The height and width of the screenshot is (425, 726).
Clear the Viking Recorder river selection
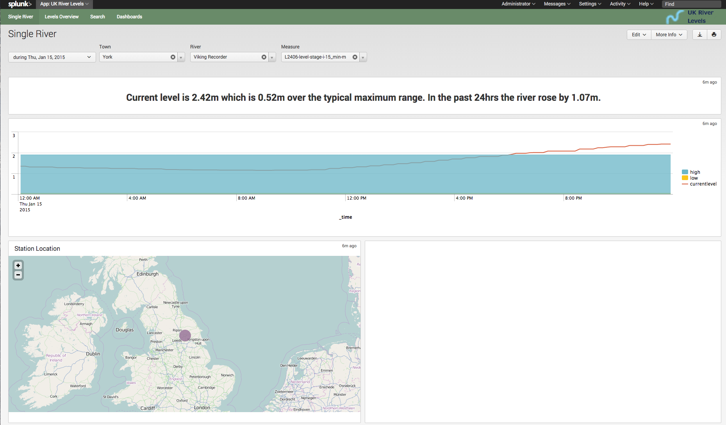[x=264, y=57]
